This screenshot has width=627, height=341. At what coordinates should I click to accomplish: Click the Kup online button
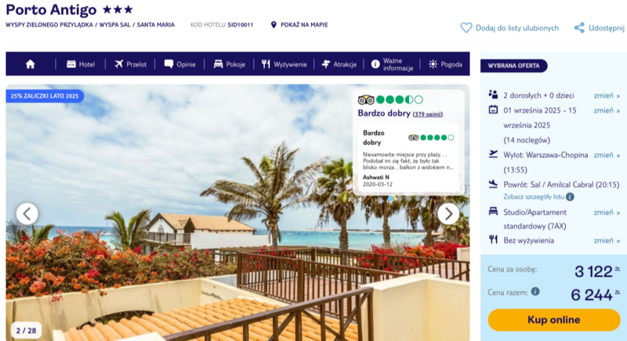(x=554, y=320)
